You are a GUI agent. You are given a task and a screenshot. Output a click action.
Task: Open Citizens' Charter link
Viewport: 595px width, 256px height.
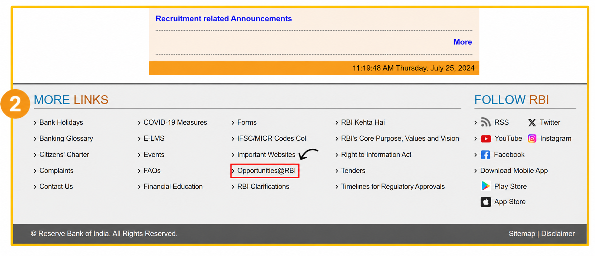(64, 155)
